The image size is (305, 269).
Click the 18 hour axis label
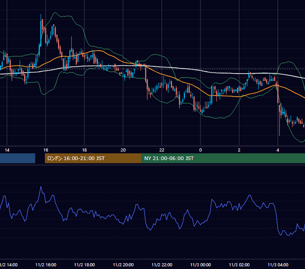tap(84, 150)
